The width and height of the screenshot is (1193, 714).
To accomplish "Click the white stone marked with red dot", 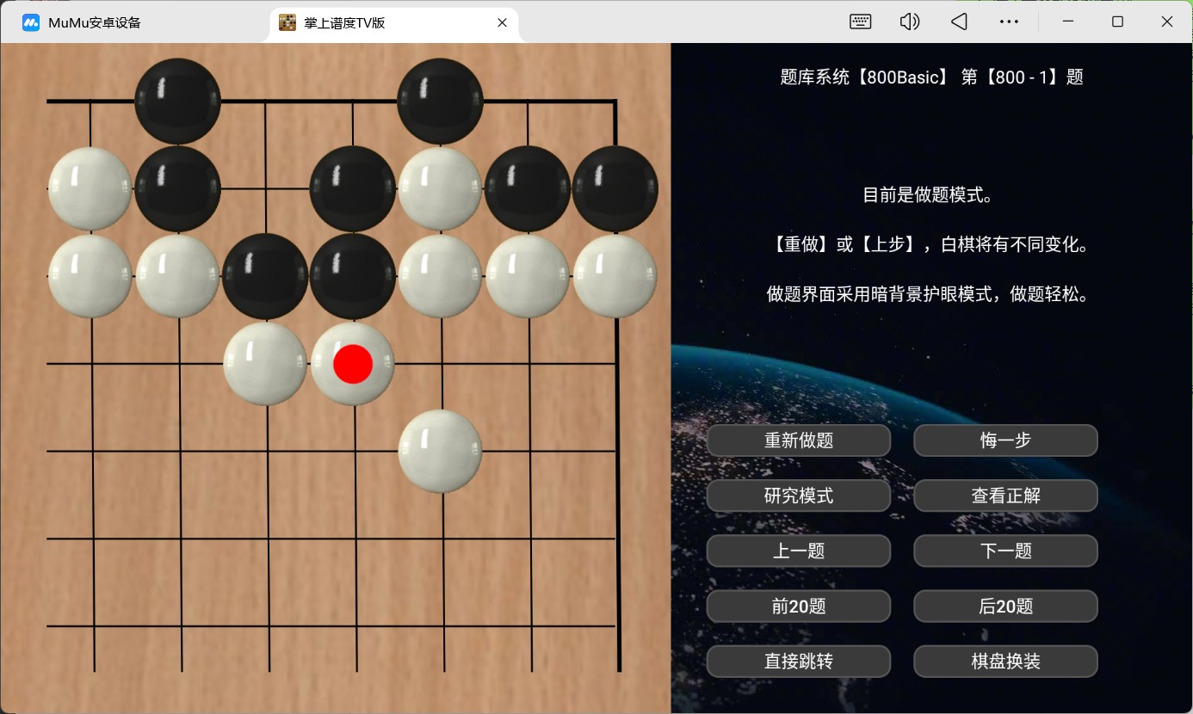I will click(353, 364).
